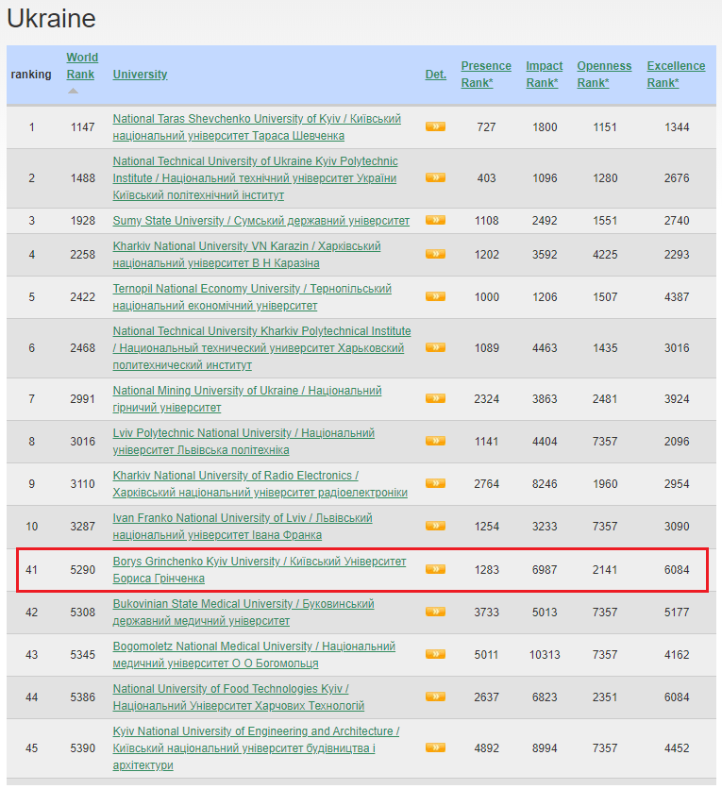Open details icon for Sumy State University
722x789 pixels.
coord(435,220)
